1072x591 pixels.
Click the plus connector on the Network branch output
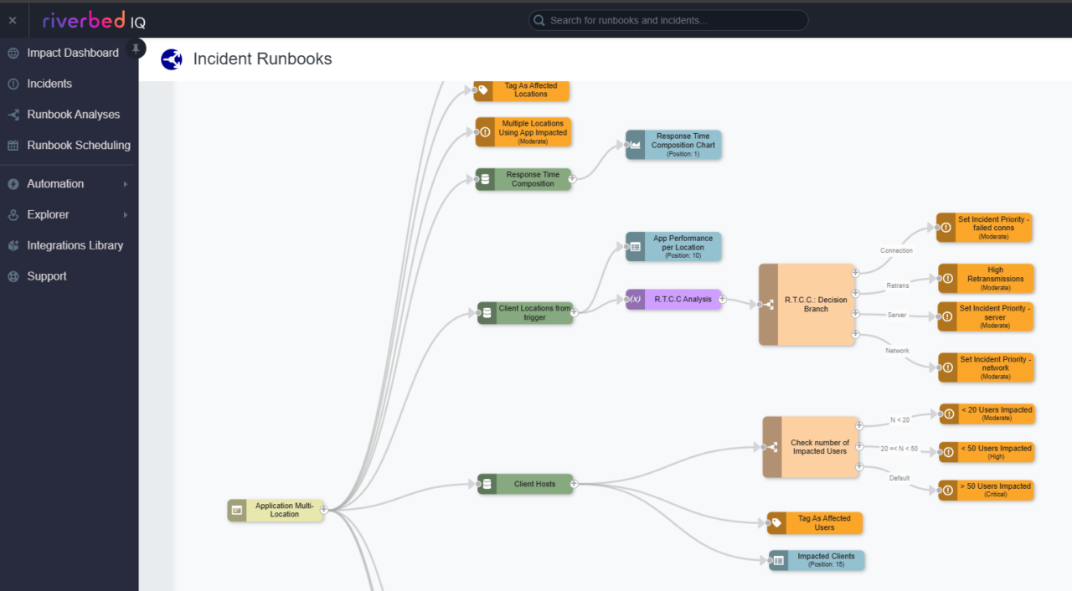point(855,334)
